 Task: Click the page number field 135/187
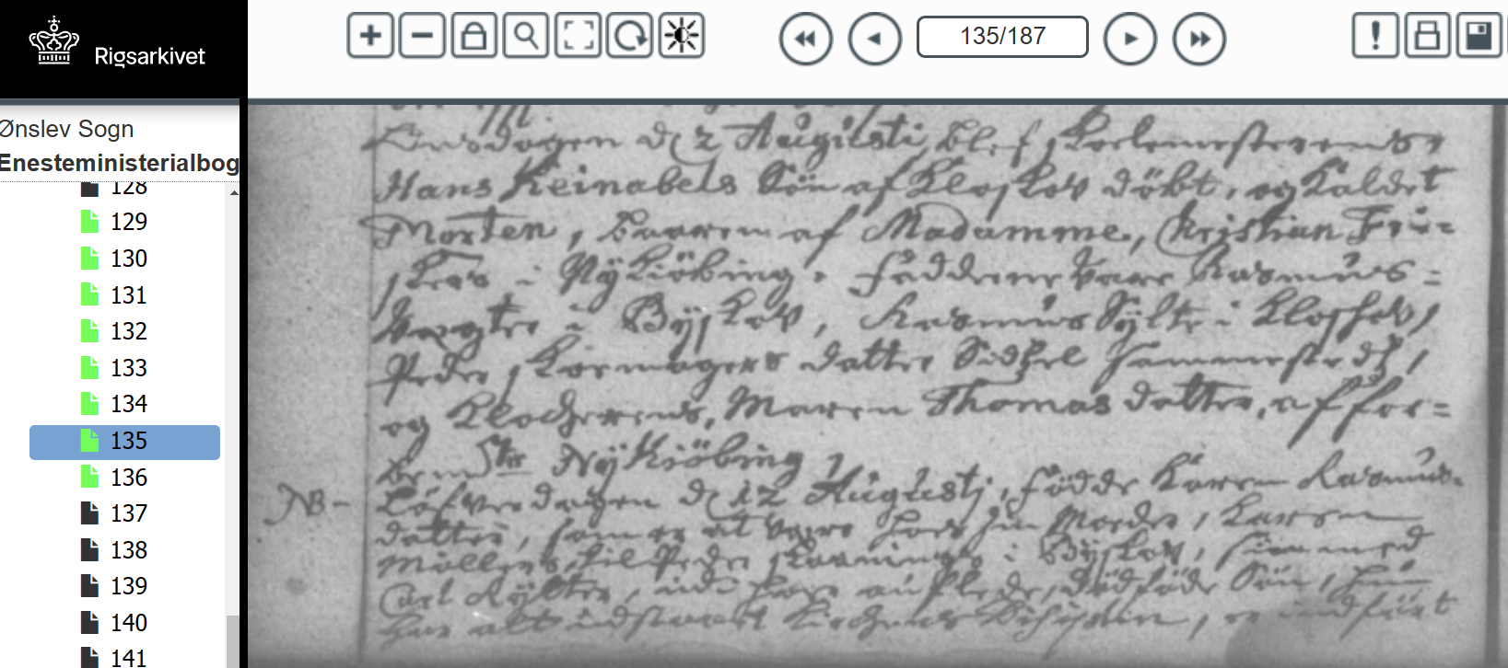coord(1002,37)
